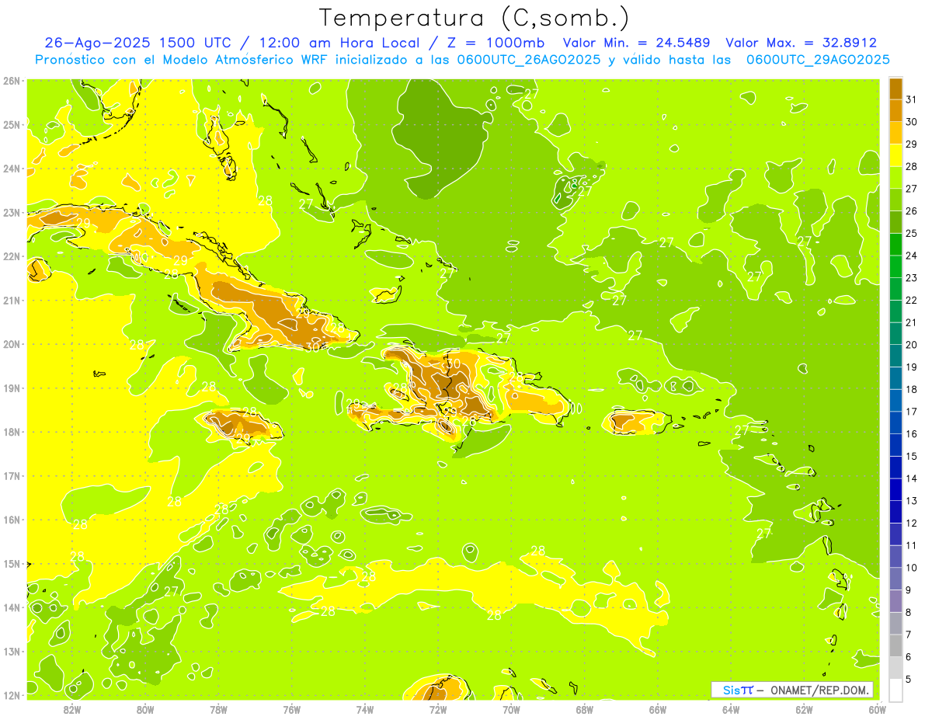The width and height of the screenshot is (932, 720).
Task: Click the lime legend swatch between 28 and 27
Action: coord(895,178)
